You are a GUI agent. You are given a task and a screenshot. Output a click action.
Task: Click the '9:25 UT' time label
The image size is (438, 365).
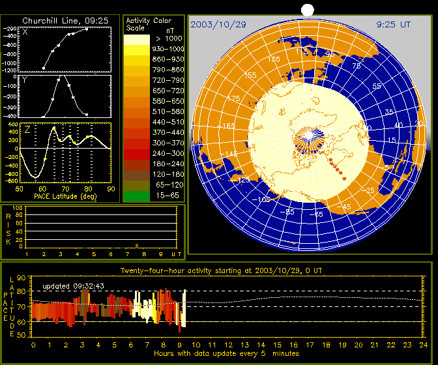(x=394, y=24)
